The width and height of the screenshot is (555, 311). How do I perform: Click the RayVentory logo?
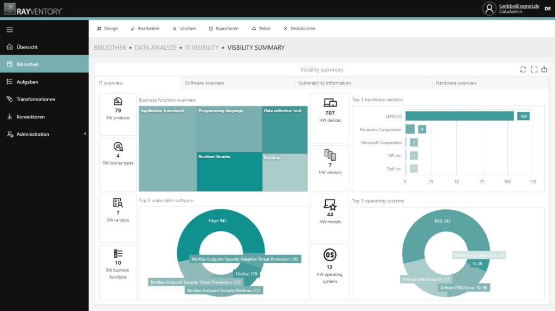[33, 9]
